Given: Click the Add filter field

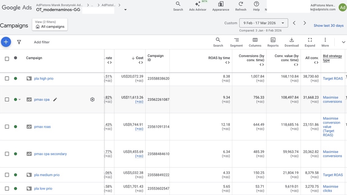Looking at the screenshot, I should pyautogui.click(x=42, y=42).
